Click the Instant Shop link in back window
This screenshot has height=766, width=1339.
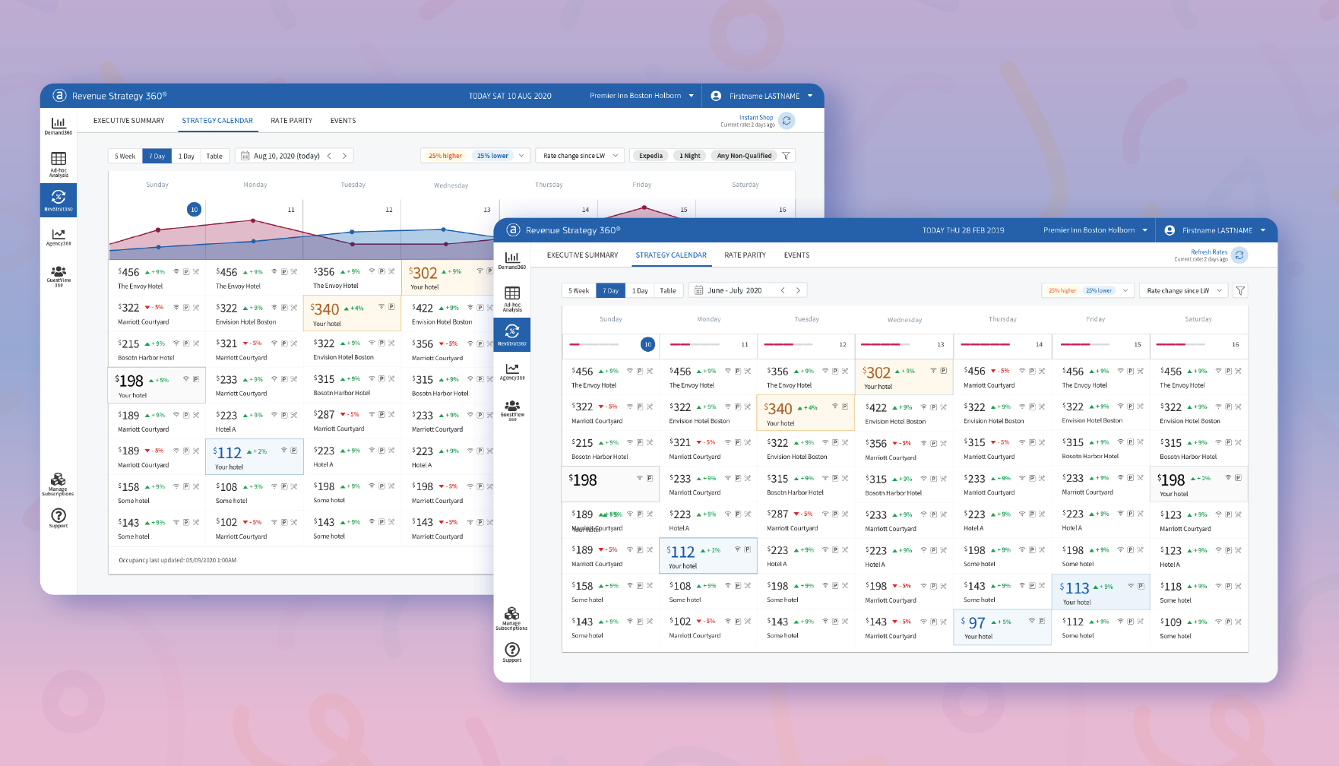756,118
